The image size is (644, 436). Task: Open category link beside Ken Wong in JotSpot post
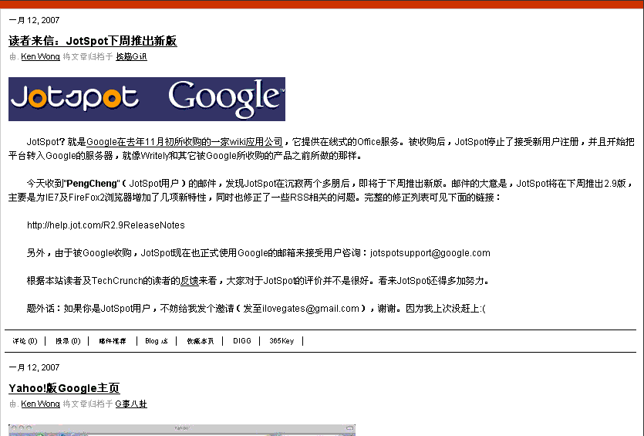[131, 56]
